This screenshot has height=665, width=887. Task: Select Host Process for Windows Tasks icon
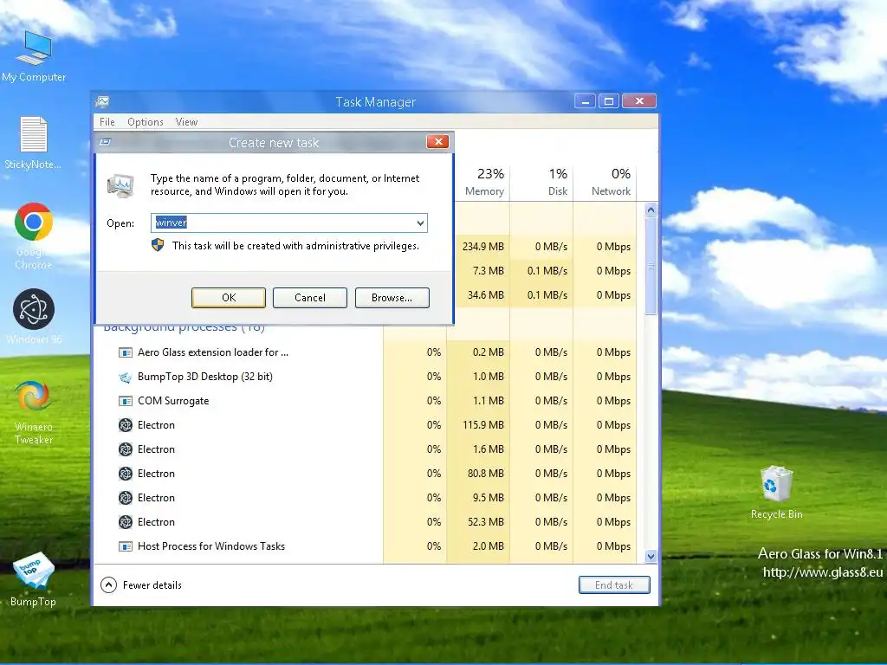click(125, 546)
